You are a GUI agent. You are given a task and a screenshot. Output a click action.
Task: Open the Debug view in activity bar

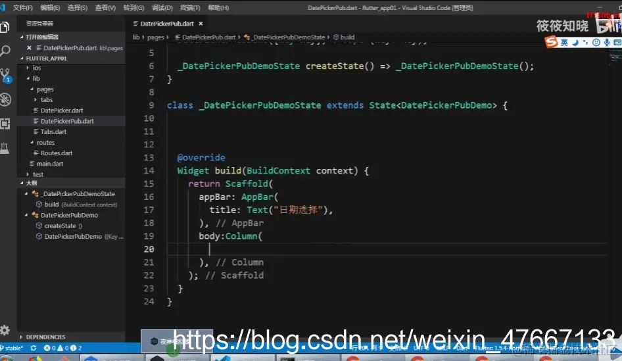(5, 99)
